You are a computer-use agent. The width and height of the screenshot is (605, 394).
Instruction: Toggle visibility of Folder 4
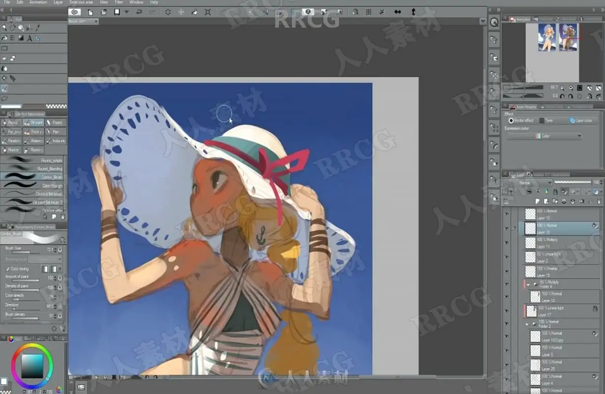506,284
